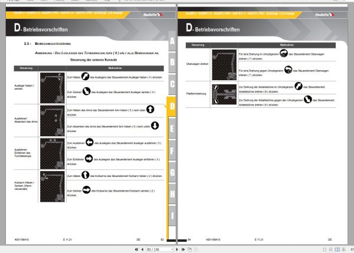Click the Haulotte logo on the right page

324,15
